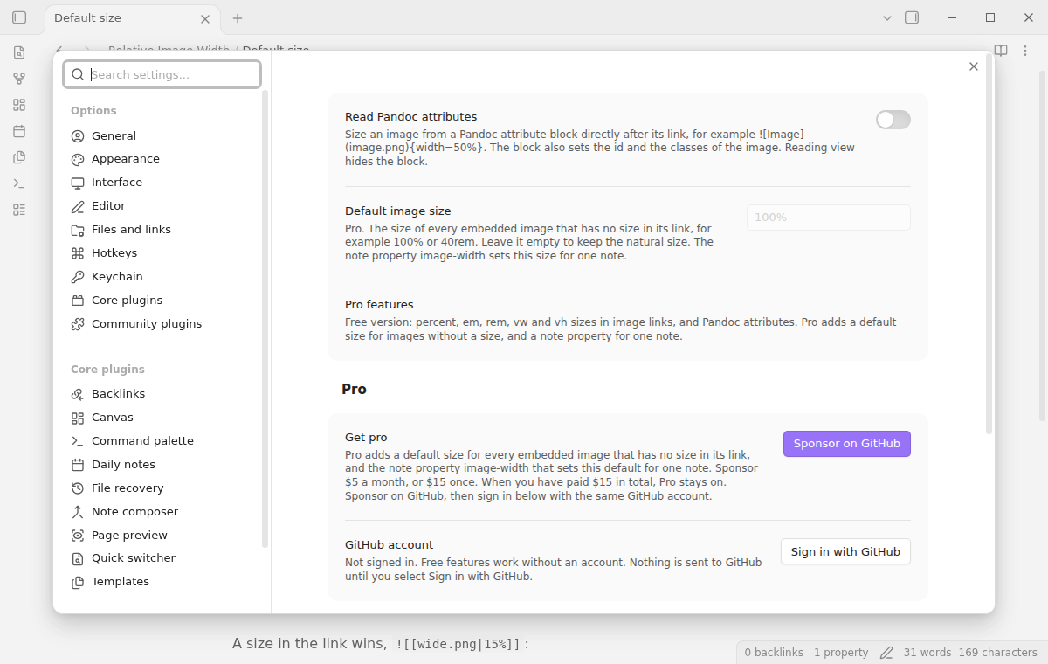Viewport: 1048px width, 664px height.
Task: Open Canvas plugin settings
Action: pyautogui.click(x=162, y=418)
